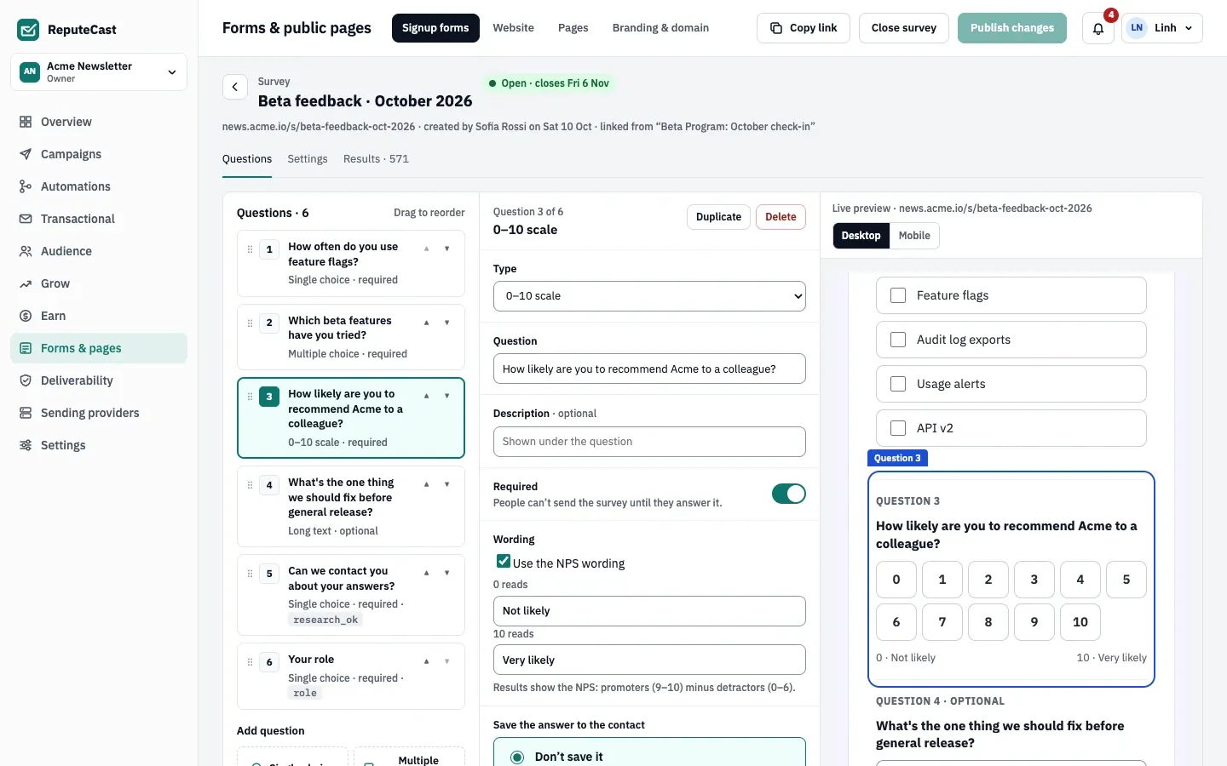Viewport: 1227px width, 766px height.
Task: Open the Earn dollar icon
Action: 26,316
